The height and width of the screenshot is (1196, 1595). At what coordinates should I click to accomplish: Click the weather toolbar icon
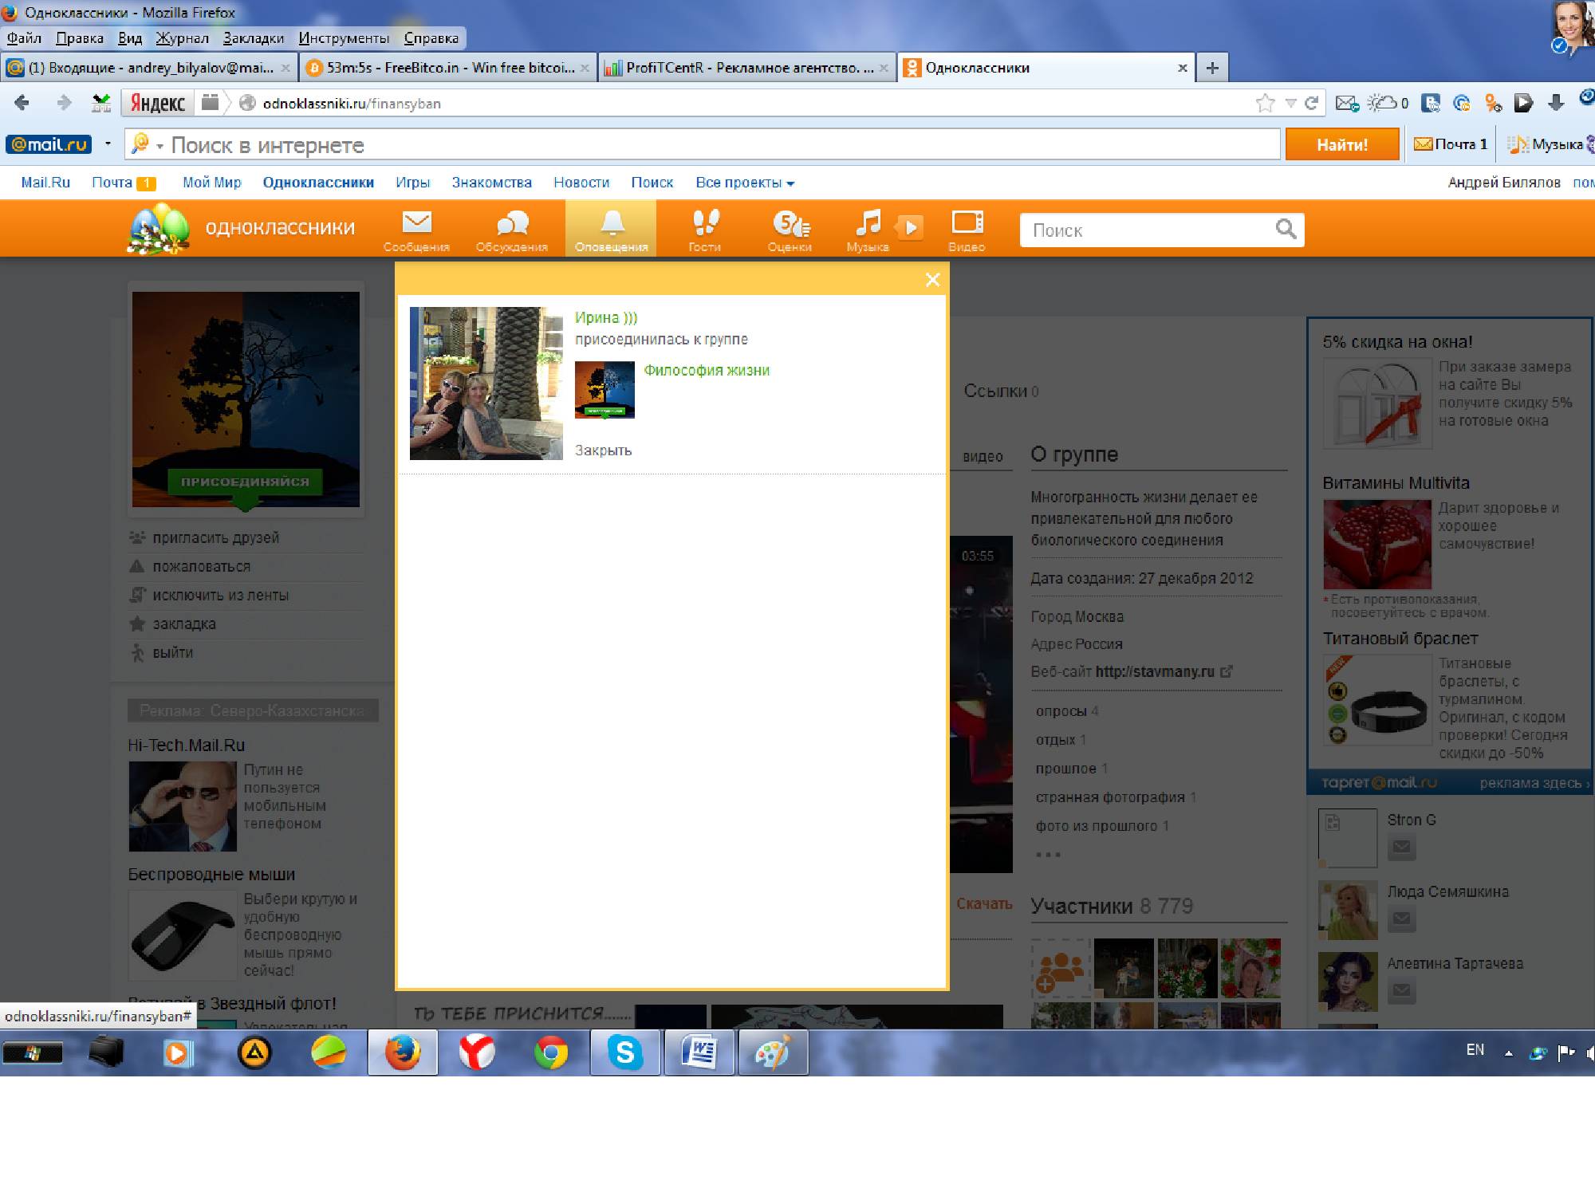click(x=1388, y=103)
